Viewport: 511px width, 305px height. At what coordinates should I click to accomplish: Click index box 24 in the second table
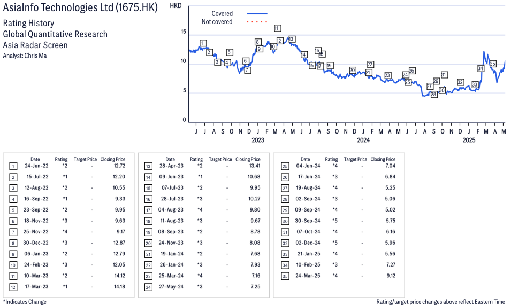(x=148, y=287)
